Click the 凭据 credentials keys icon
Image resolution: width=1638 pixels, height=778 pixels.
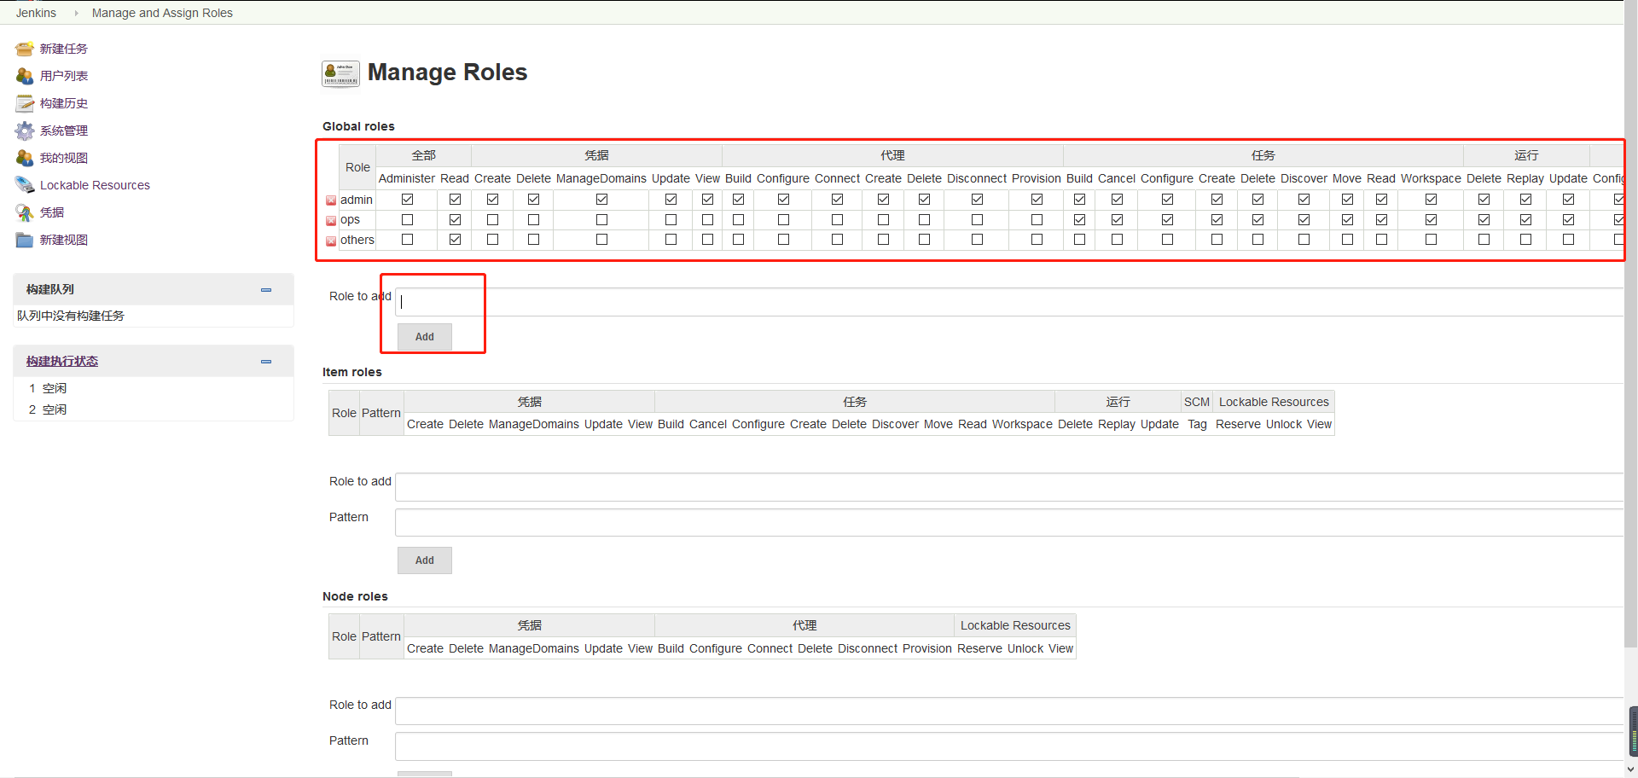tap(24, 212)
